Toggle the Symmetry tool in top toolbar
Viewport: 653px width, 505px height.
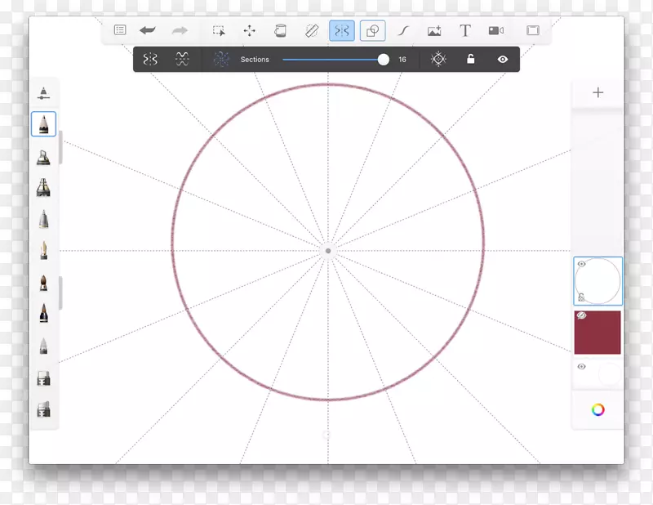click(x=342, y=30)
